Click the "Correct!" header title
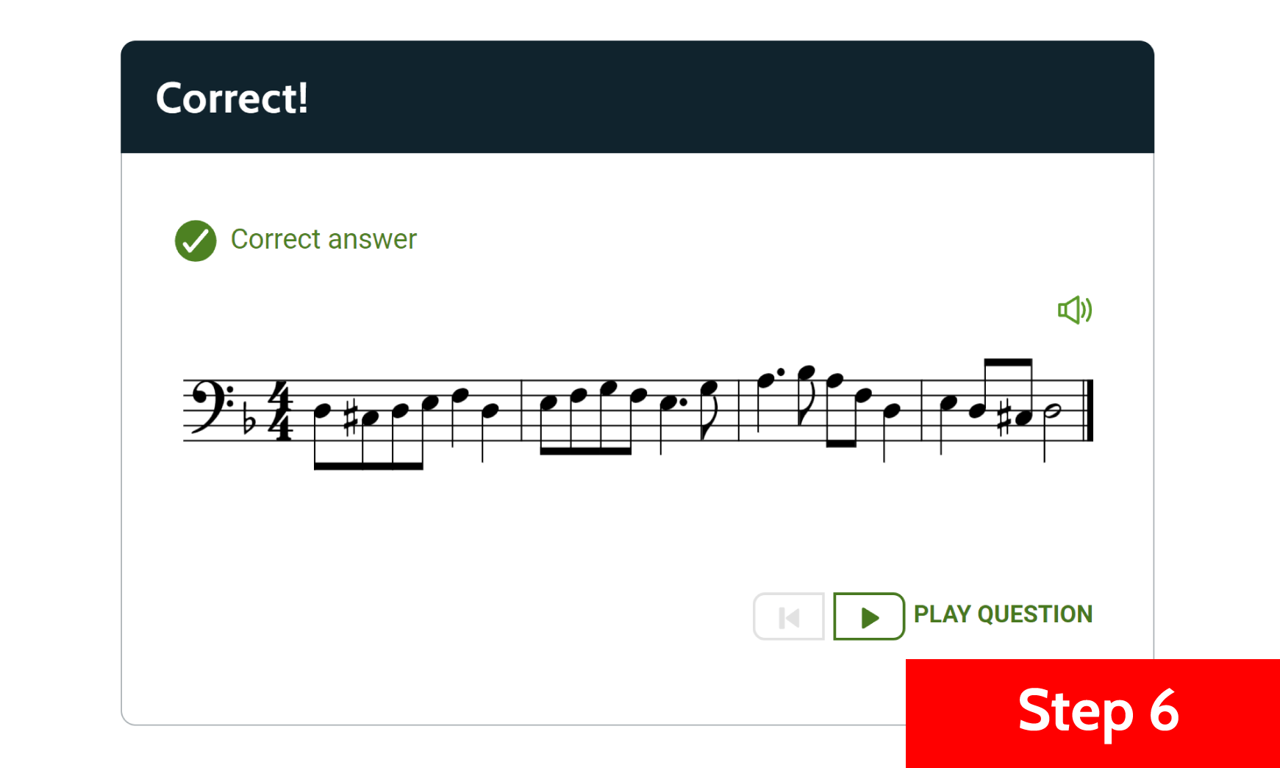Image resolution: width=1280 pixels, height=768 pixels. pyautogui.click(x=232, y=98)
